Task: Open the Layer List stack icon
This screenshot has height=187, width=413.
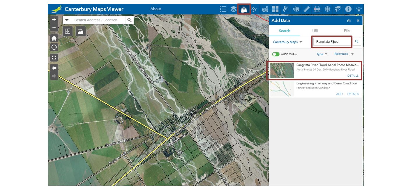Action: (x=233, y=9)
